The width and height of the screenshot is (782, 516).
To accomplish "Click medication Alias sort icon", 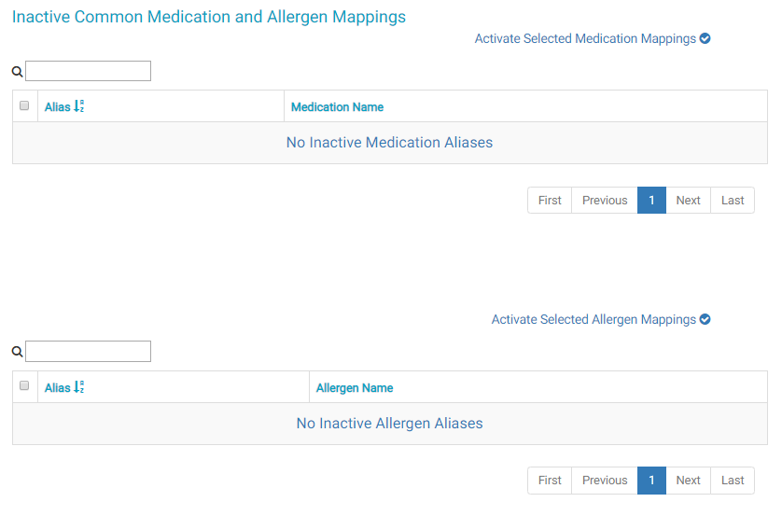I will pyautogui.click(x=79, y=107).
